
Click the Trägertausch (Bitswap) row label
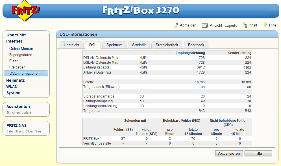pyautogui.click(x=101, y=87)
